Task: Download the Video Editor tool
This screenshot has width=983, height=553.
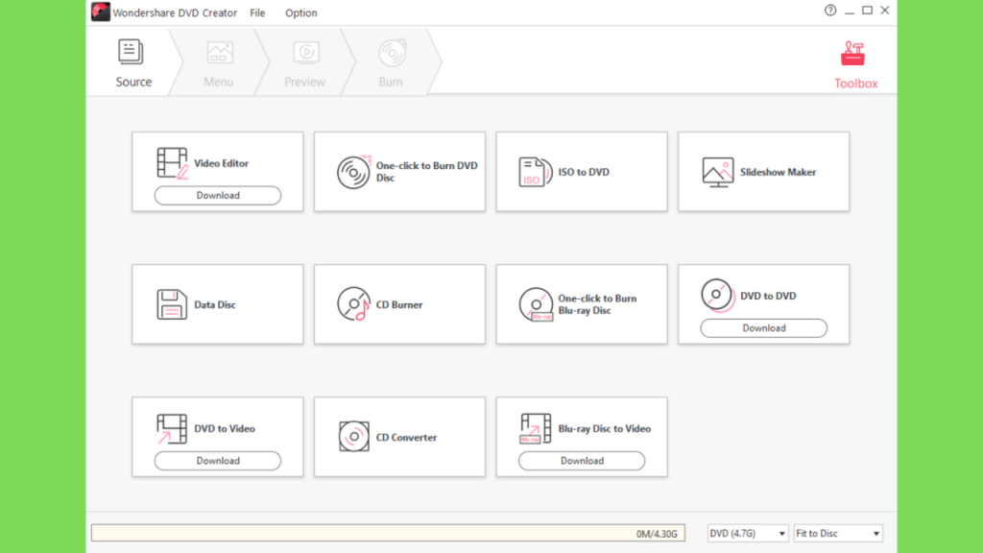Action: tap(218, 196)
